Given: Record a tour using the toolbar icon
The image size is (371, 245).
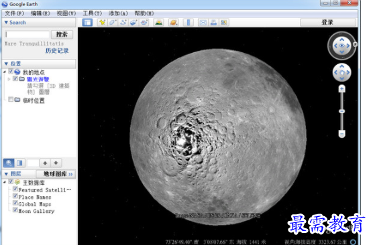Looking at the screenshot, I should (144, 22).
